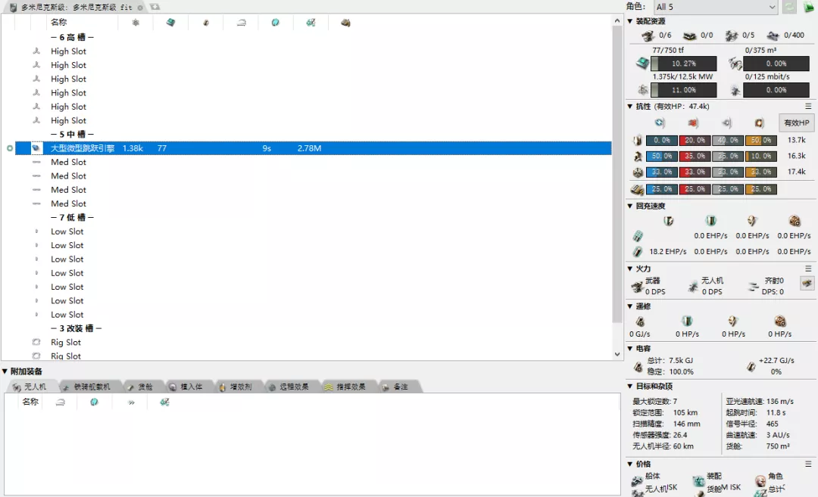The width and height of the screenshot is (818, 497).
Task: Collapse the 目标和杂项 section
Action: [x=629, y=386]
